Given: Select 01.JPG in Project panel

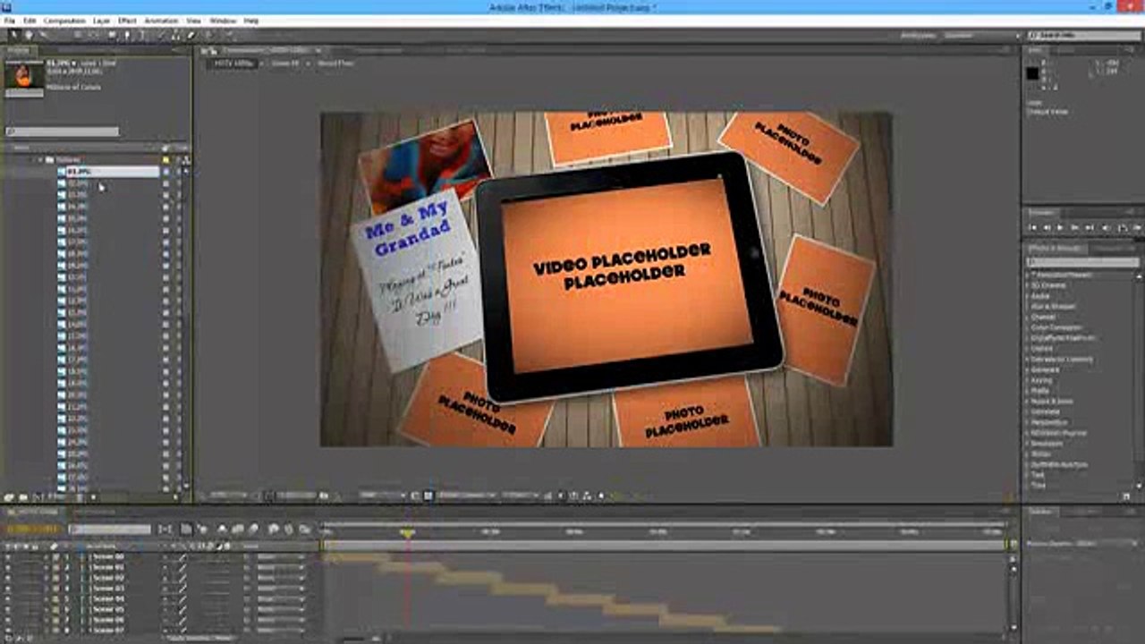Looking at the screenshot, I should [x=107, y=171].
